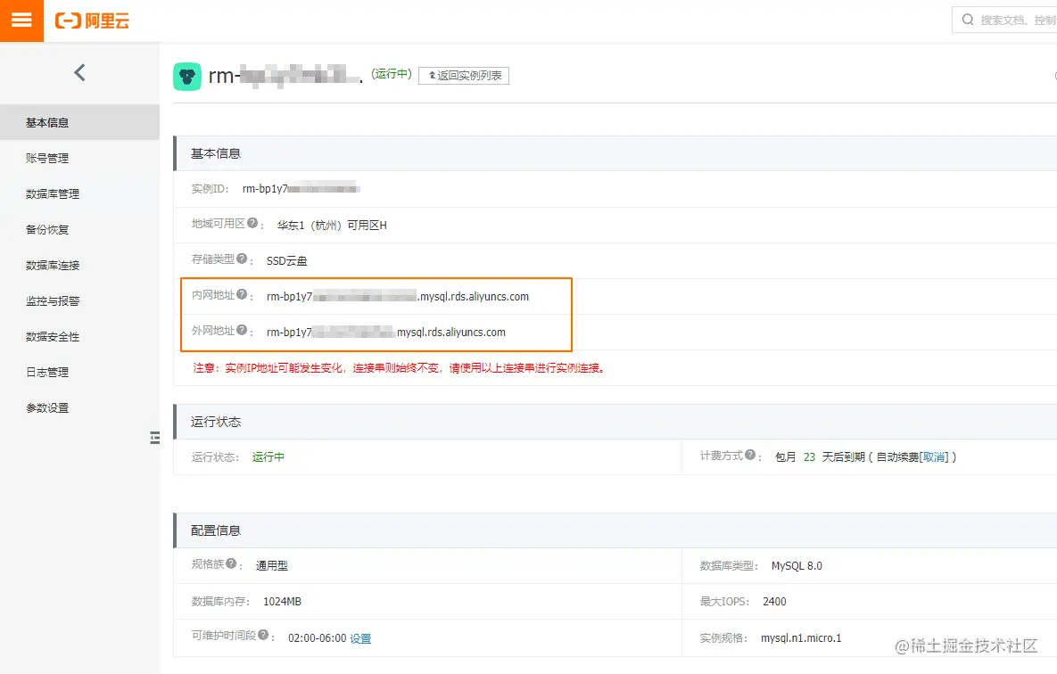
Task: Open 备份恢复 in the sidebar
Action: (x=79, y=230)
